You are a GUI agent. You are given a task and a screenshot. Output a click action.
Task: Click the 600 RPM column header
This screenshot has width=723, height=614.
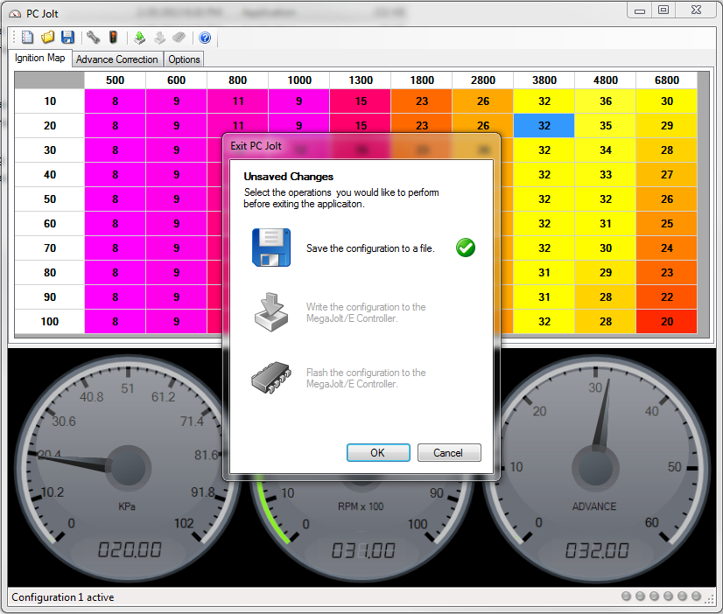[x=176, y=80]
